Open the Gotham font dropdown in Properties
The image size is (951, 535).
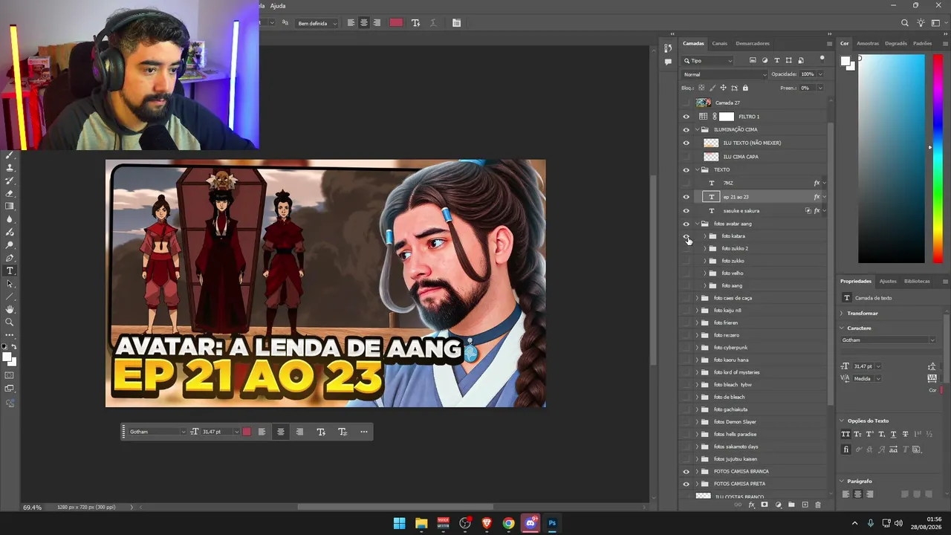click(x=889, y=340)
